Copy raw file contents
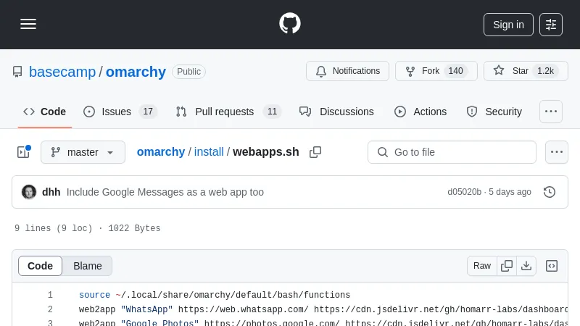The height and width of the screenshot is (326, 580). click(x=507, y=266)
